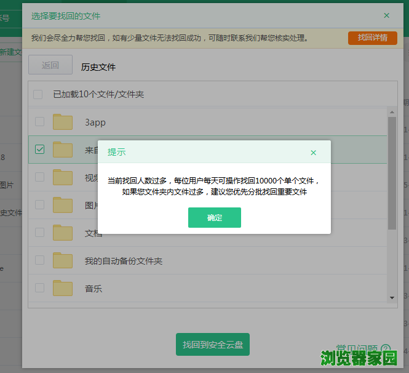Click the 历史文件 breadcrumb label
The width and height of the screenshot is (409, 373).
98,66
